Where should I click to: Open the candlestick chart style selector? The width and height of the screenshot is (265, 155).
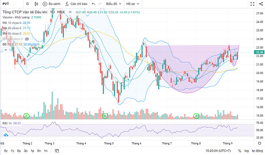pyautogui.click(x=36, y=4)
